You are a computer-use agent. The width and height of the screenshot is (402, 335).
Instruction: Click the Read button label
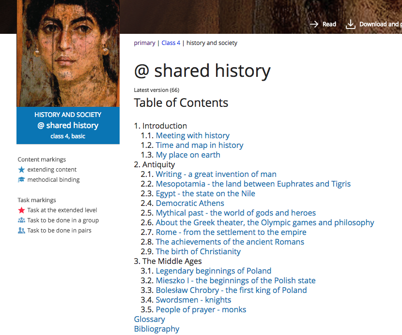coord(329,24)
